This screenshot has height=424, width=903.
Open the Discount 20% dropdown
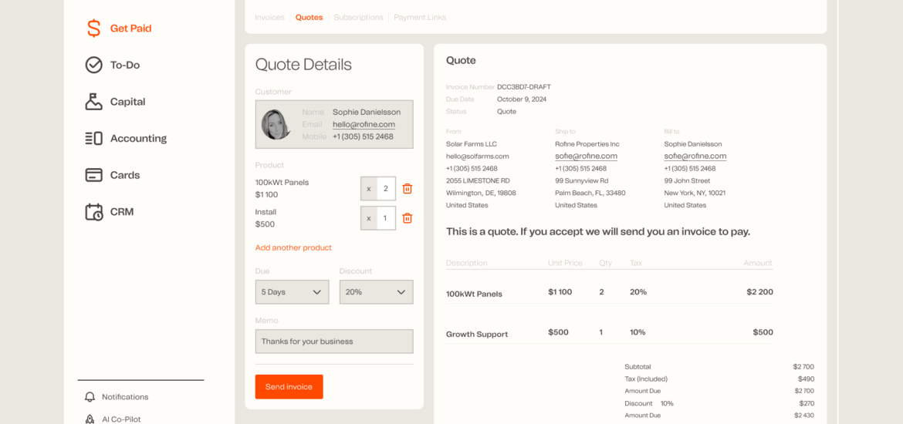pos(376,292)
